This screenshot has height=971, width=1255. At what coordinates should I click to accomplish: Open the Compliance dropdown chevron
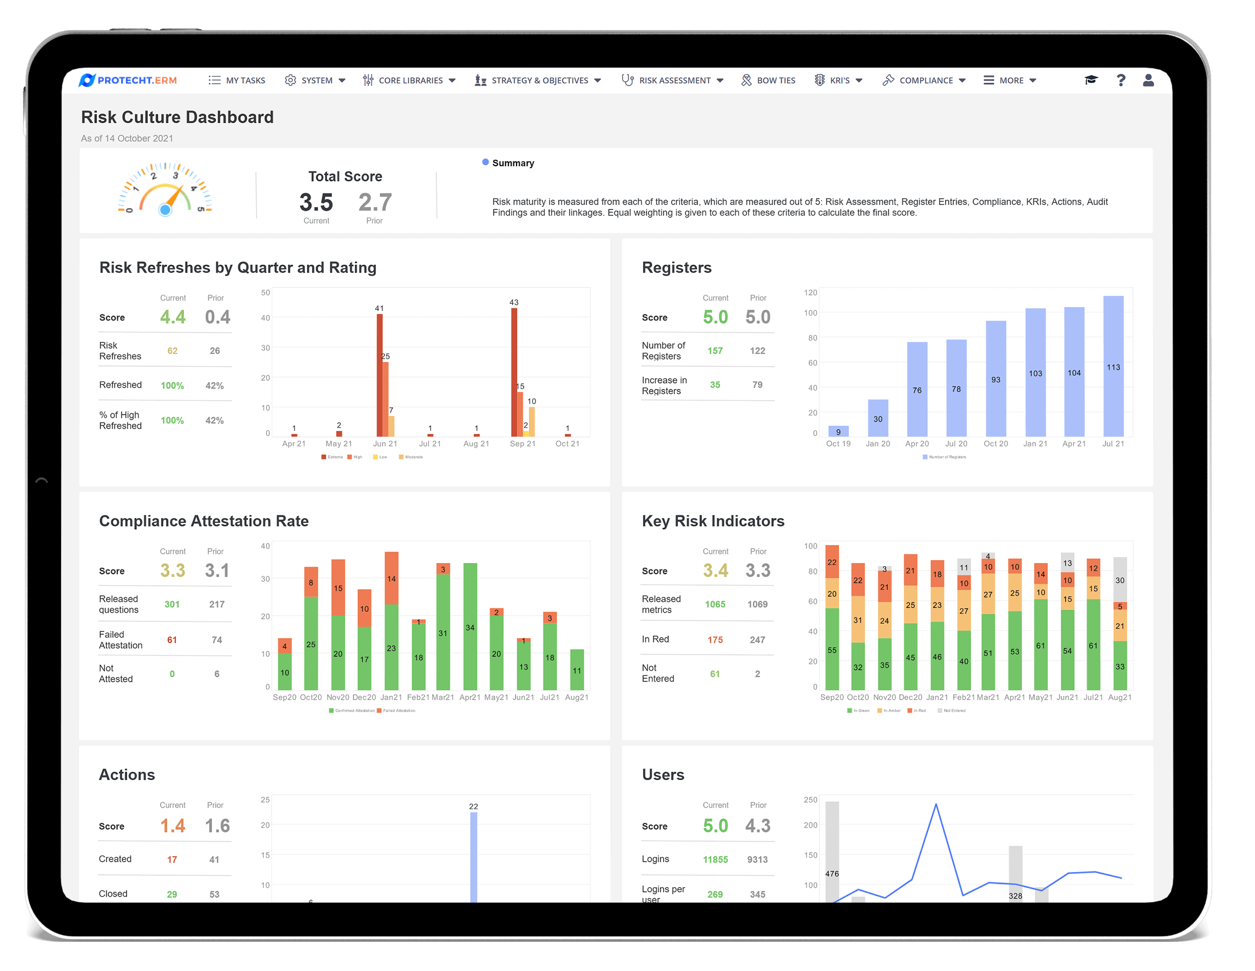[x=963, y=81]
